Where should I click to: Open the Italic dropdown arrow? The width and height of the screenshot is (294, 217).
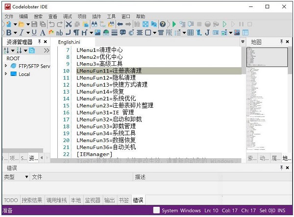(28, 33)
